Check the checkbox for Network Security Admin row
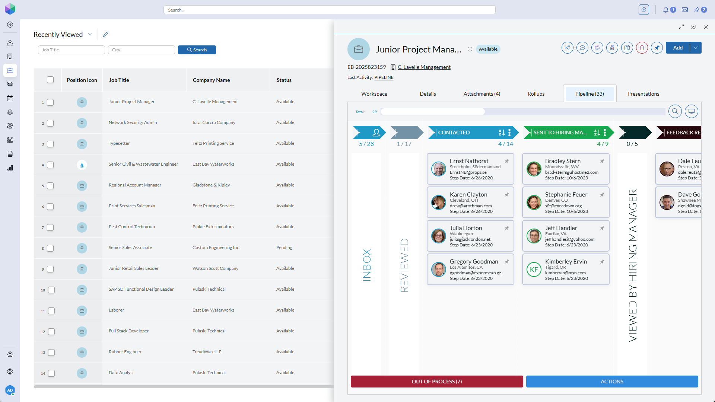Image resolution: width=715 pixels, height=402 pixels. pos(51,123)
